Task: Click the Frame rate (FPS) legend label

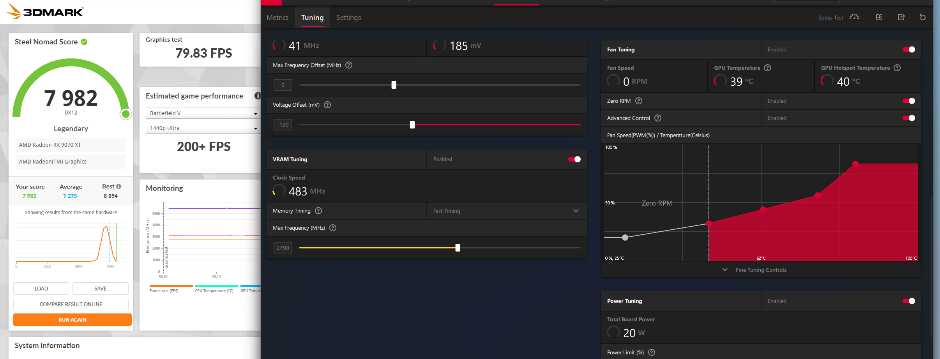Action: (164, 291)
